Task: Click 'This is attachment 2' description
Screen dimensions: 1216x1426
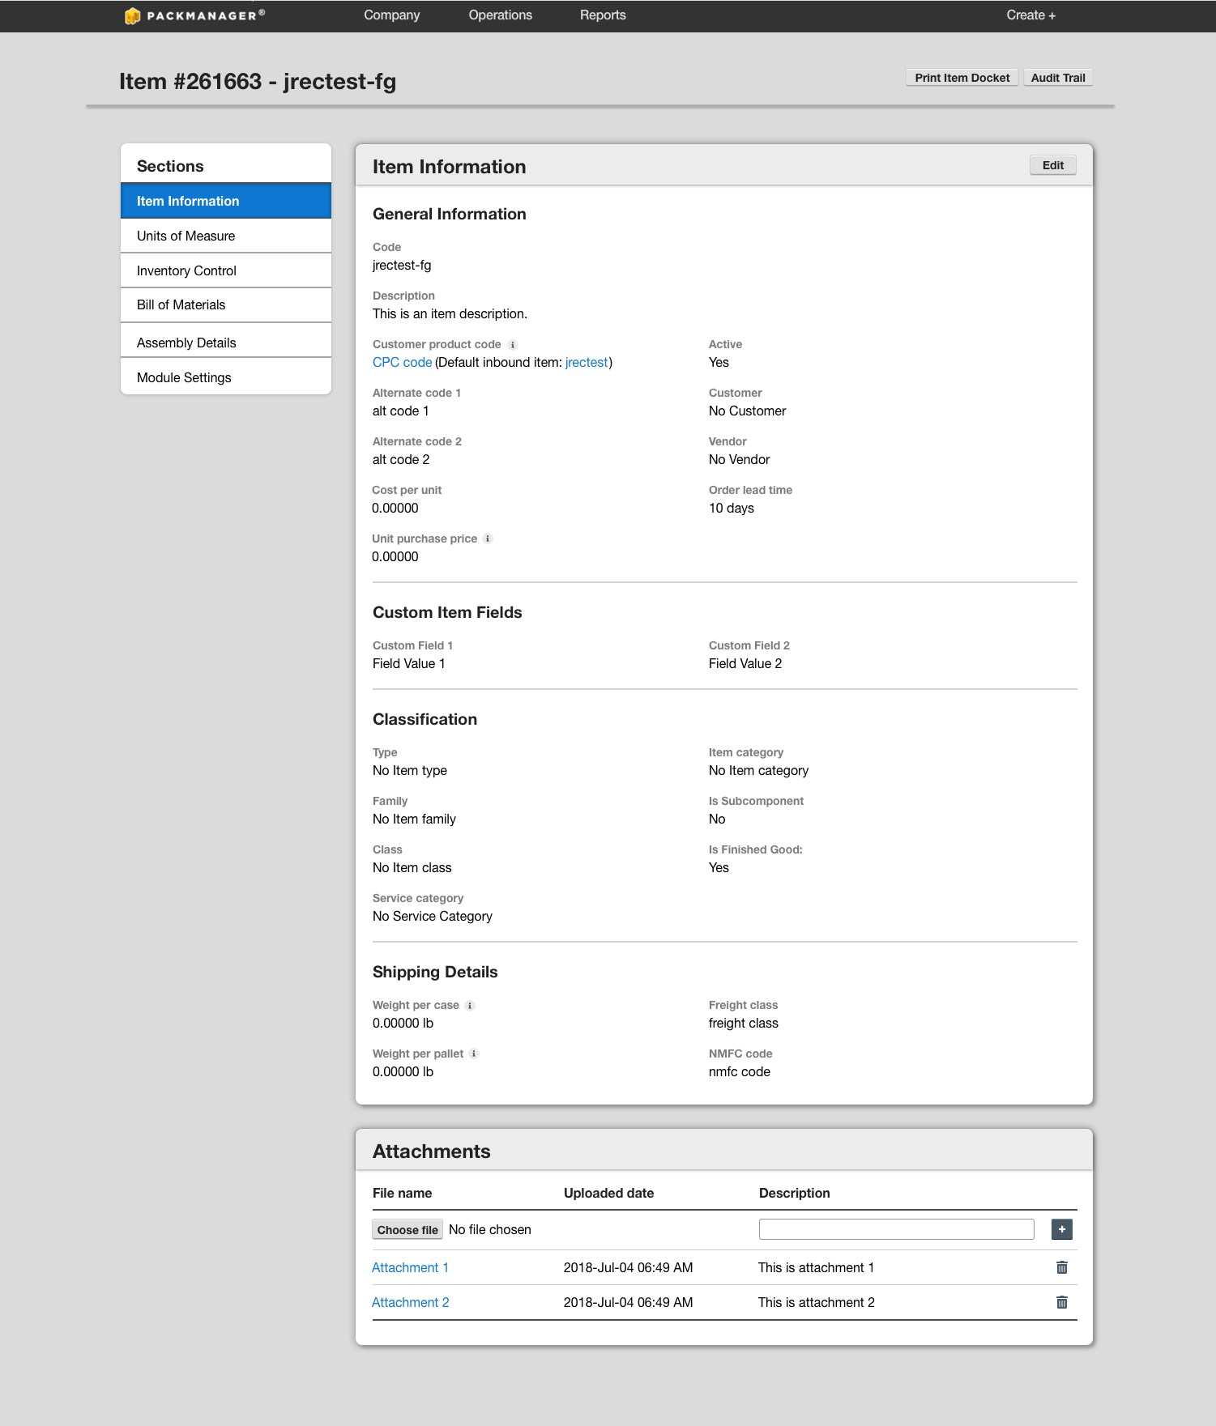Action: click(x=817, y=1302)
